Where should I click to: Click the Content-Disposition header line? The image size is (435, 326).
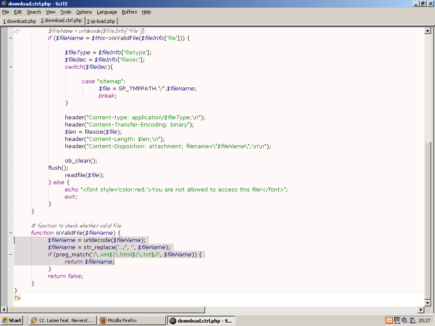(x=168, y=146)
